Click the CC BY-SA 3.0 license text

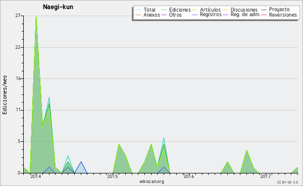287,182
